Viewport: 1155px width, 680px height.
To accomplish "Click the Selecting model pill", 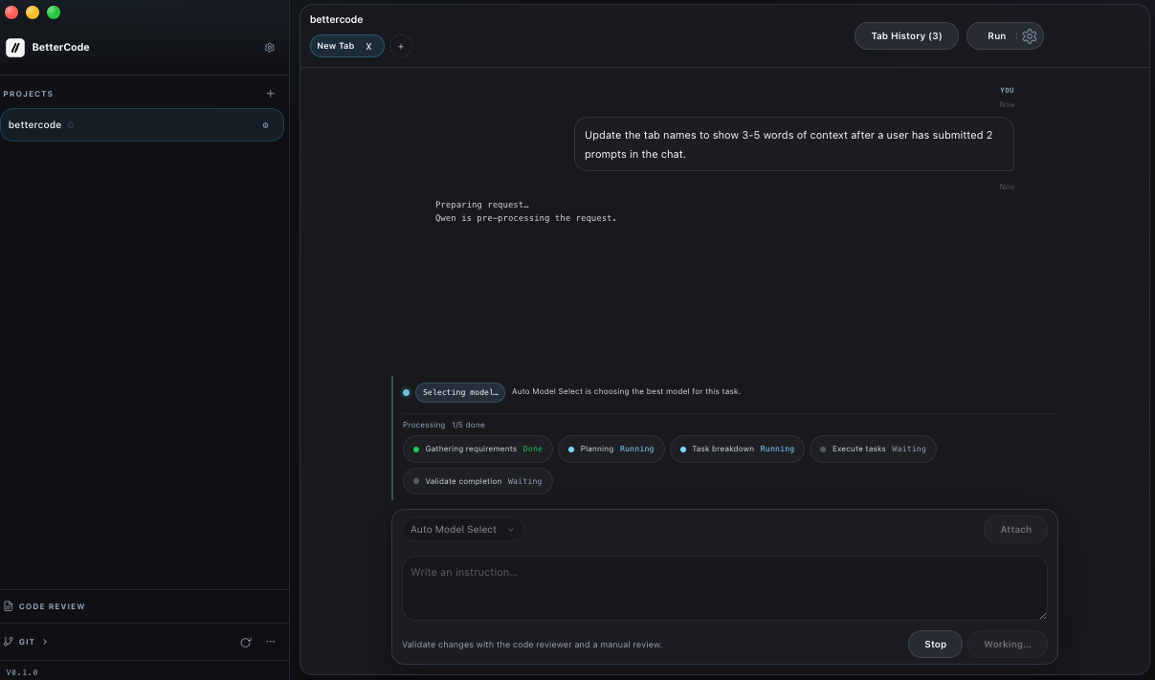I will pos(459,392).
